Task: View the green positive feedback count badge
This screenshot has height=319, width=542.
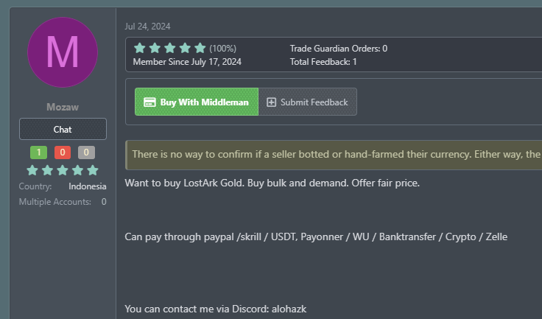Action: [x=39, y=153]
